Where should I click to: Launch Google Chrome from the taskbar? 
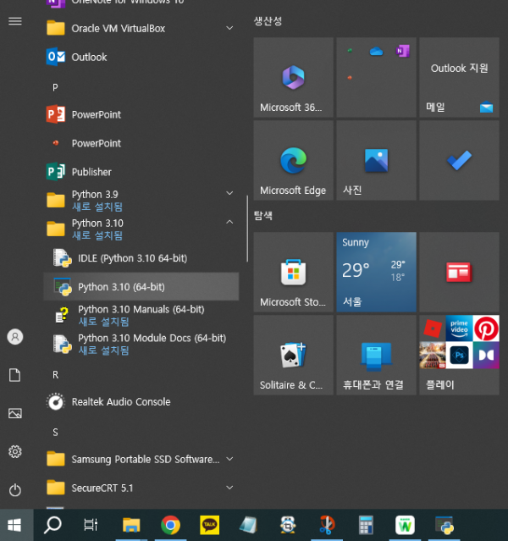[170, 525]
